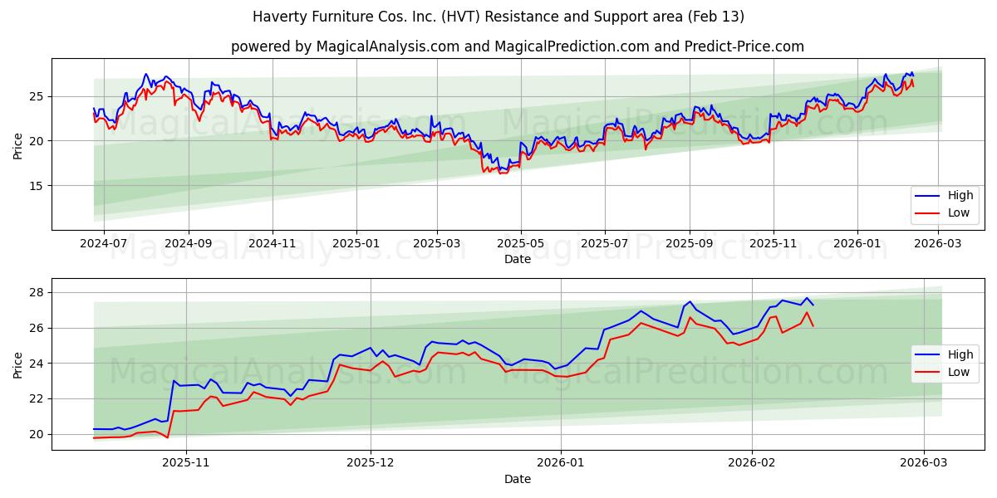Viewport: 997px width, 498px height.
Task: Click 'Low' in the top chart legend
Action: [x=959, y=213]
